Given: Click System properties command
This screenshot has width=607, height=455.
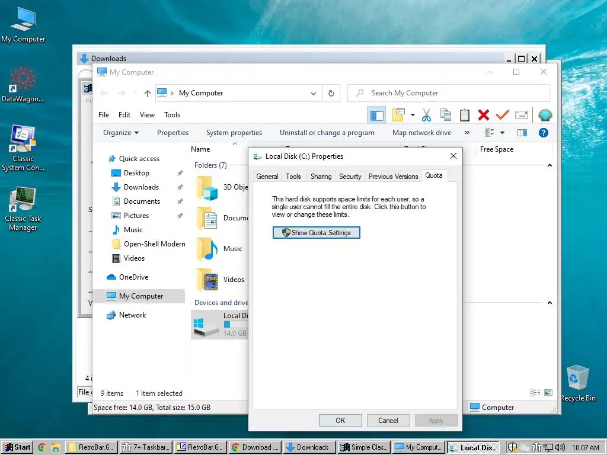Looking at the screenshot, I should click(x=234, y=133).
